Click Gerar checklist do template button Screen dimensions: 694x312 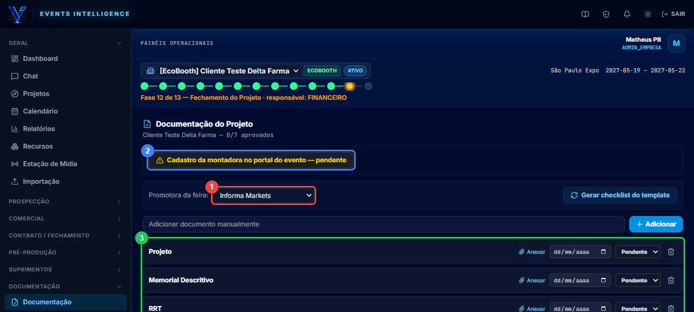point(620,195)
